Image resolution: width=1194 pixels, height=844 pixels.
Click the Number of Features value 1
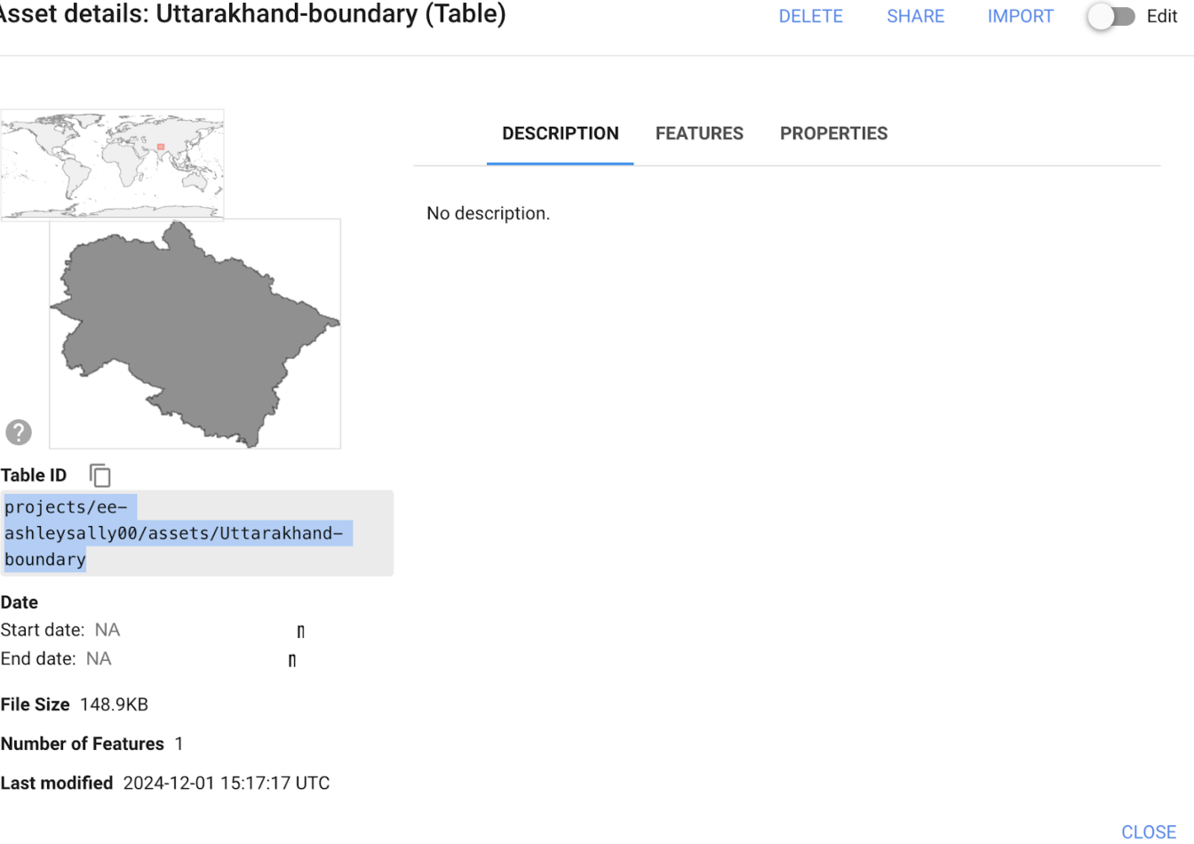(x=179, y=744)
